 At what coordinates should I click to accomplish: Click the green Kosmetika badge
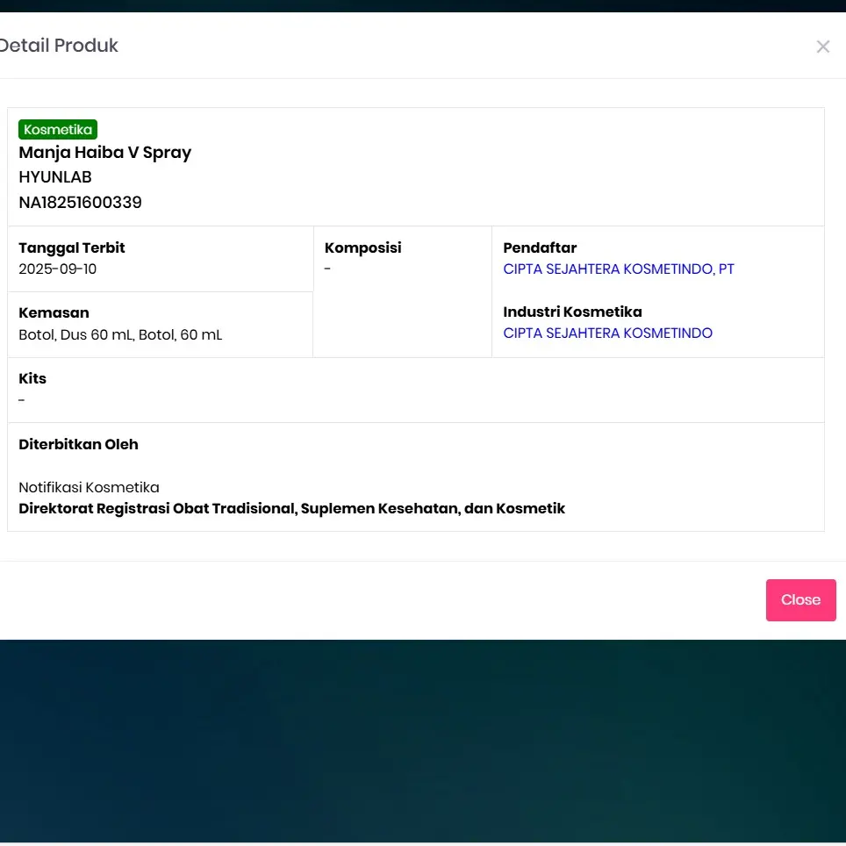tap(58, 130)
